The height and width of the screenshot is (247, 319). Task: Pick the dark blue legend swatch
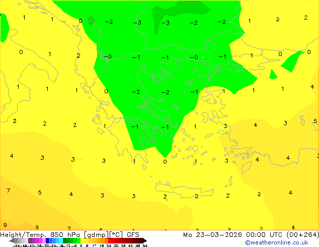click(47, 240)
